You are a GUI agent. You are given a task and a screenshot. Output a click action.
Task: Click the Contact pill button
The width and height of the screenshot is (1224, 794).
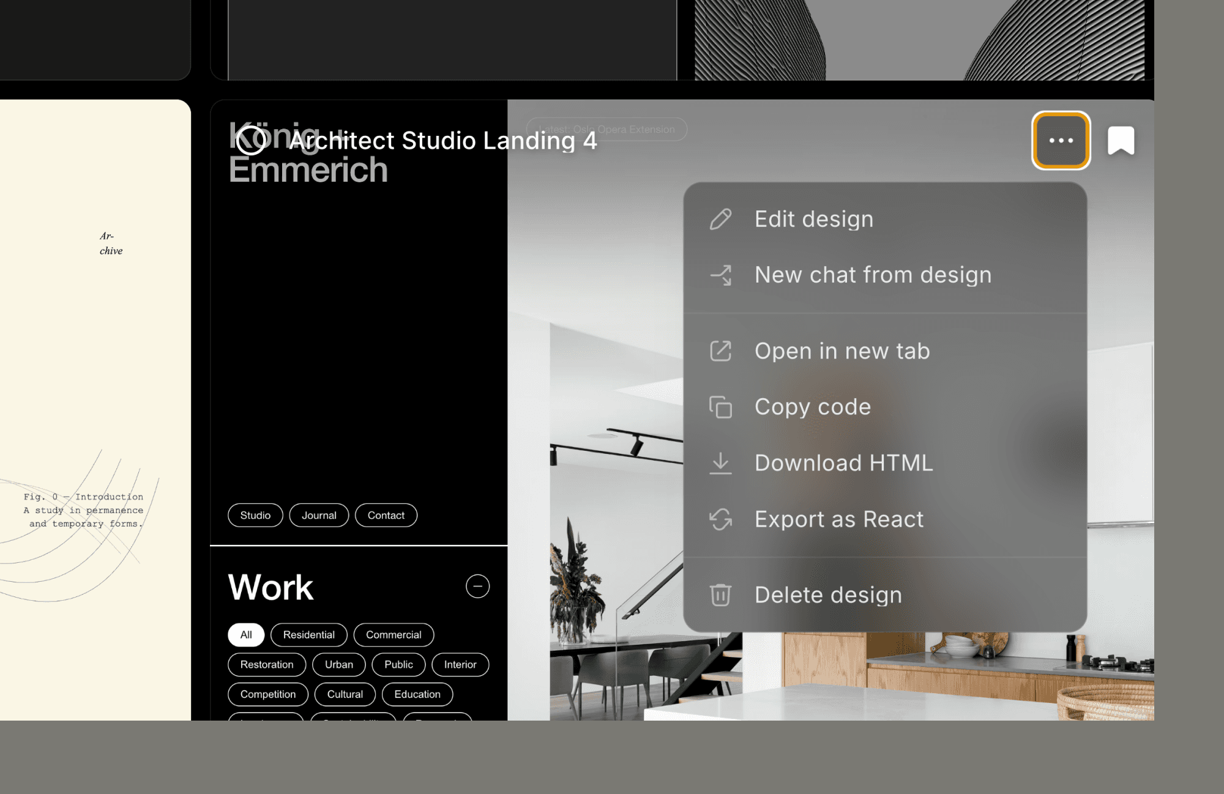pyautogui.click(x=386, y=515)
